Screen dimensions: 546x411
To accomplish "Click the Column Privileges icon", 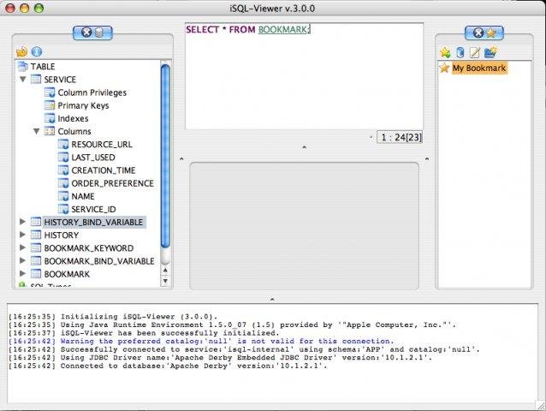I will tap(50, 92).
